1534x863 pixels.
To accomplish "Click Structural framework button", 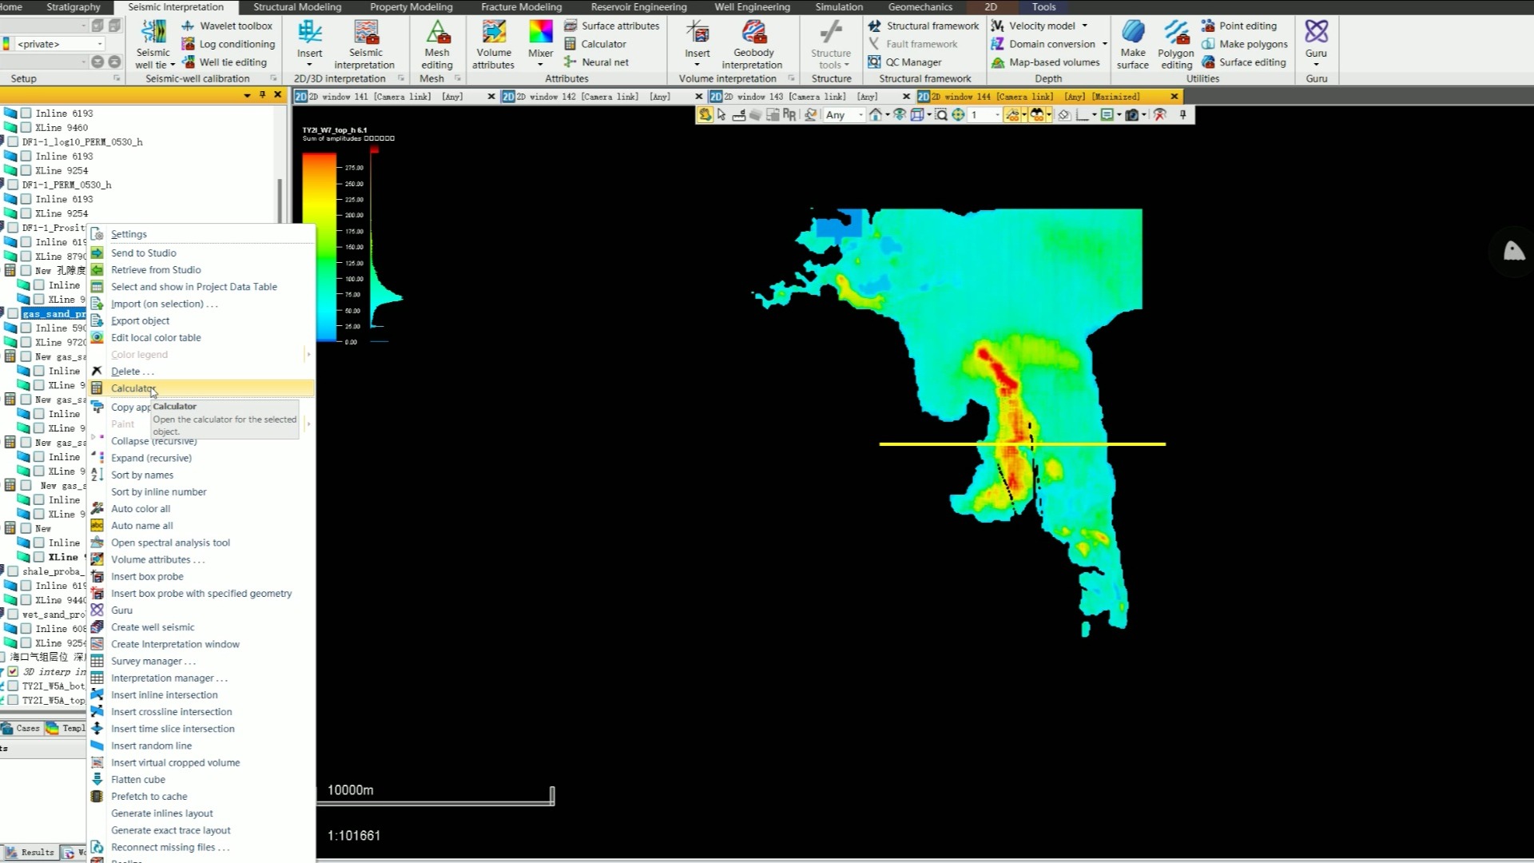I will (x=924, y=26).
